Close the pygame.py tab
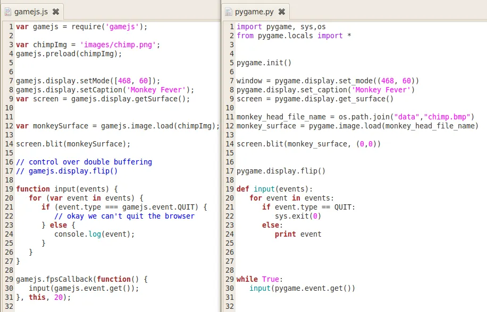Viewport: 487px width, 312px height. [x=281, y=12]
